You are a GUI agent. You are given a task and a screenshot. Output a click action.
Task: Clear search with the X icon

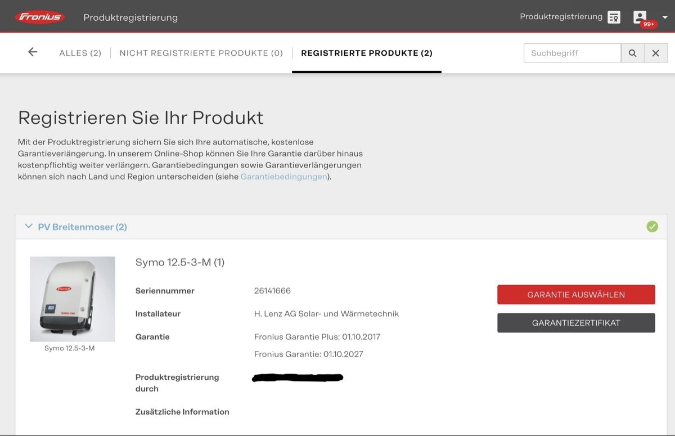tap(656, 53)
